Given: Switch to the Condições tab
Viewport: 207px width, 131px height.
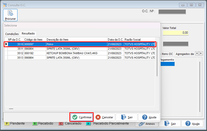Looking at the screenshot, I should click(12, 34).
